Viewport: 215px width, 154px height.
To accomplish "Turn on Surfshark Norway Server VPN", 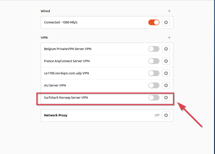I will point(154,98).
